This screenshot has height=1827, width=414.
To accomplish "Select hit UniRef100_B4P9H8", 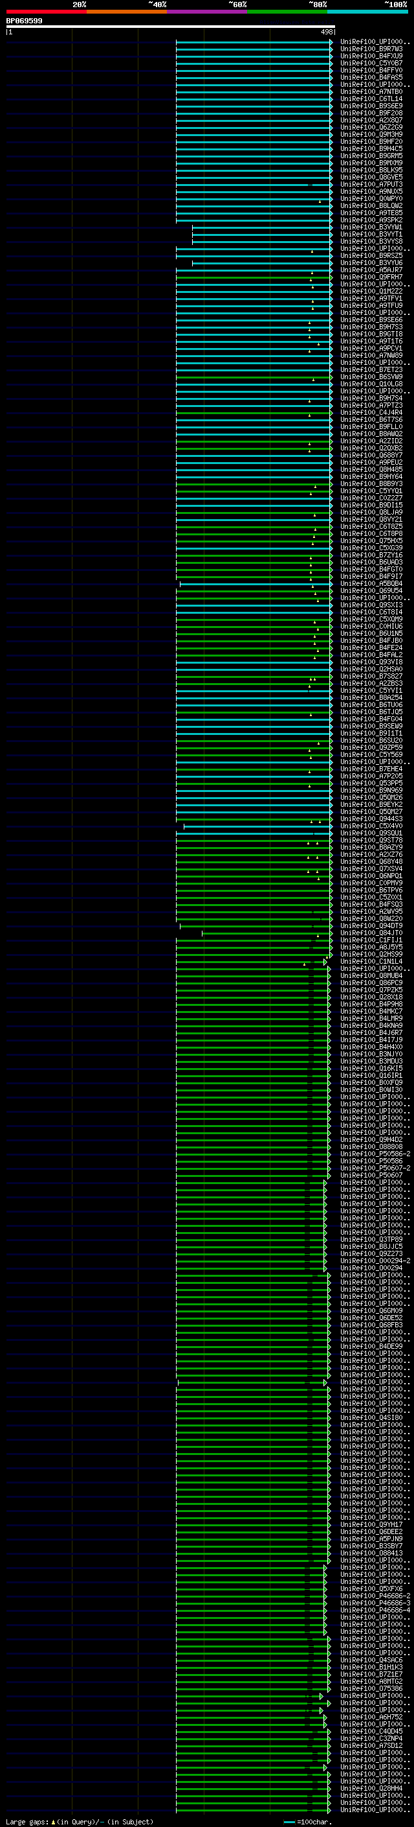I will tap(371, 1005).
